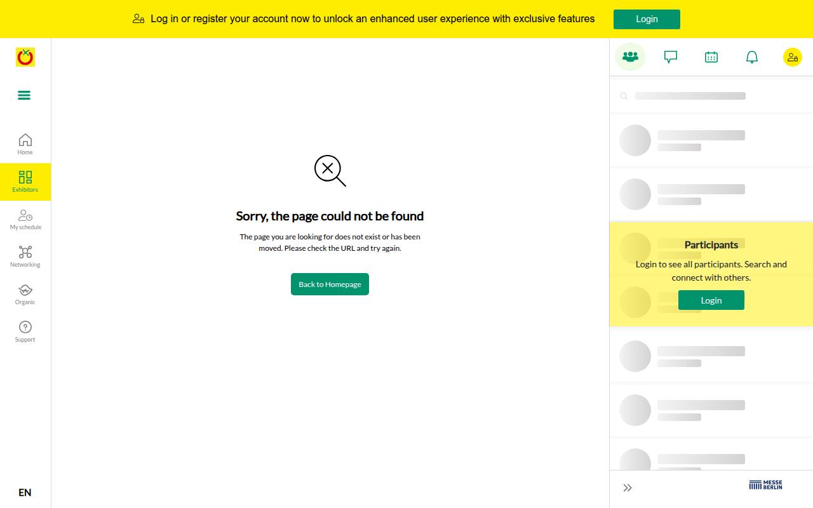Image resolution: width=813 pixels, height=508 pixels.
Task: Open Support help page
Action: pyautogui.click(x=25, y=331)
